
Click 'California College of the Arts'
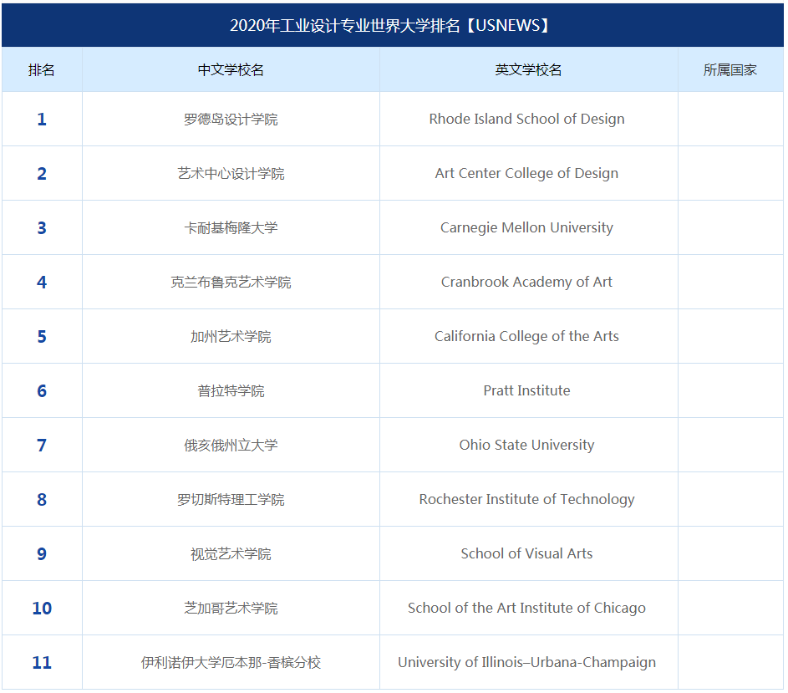(526, 336)
